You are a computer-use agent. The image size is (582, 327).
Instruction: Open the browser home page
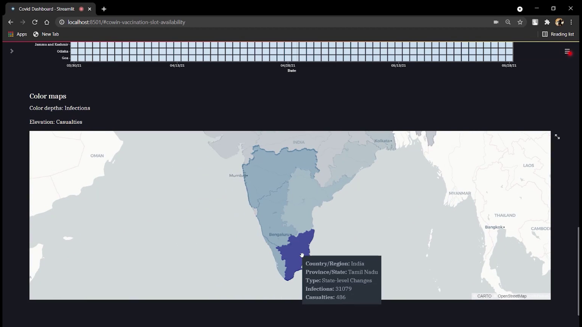(47, 22)
